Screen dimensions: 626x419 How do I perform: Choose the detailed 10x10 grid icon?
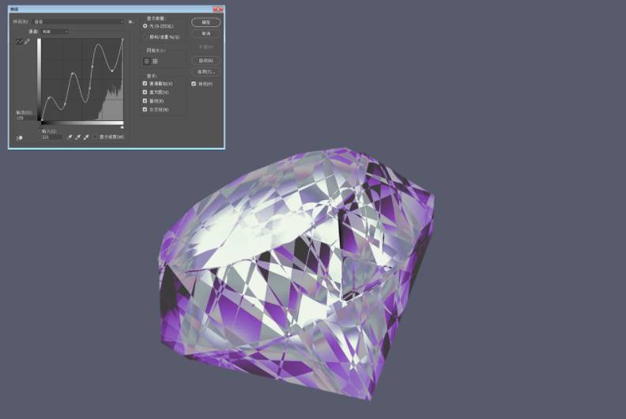click(x=155, y=60)
